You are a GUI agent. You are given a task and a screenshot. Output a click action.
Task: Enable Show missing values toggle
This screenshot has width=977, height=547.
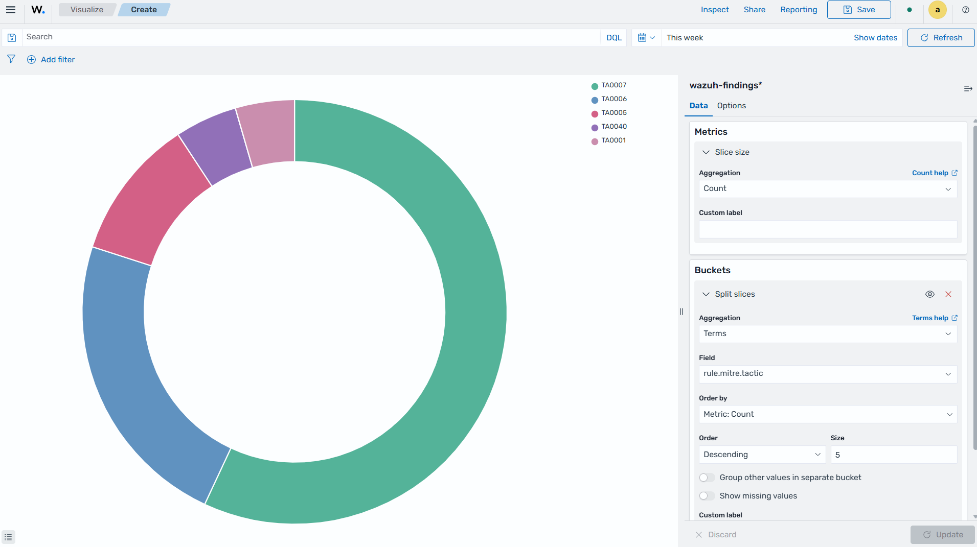(707, 496)
